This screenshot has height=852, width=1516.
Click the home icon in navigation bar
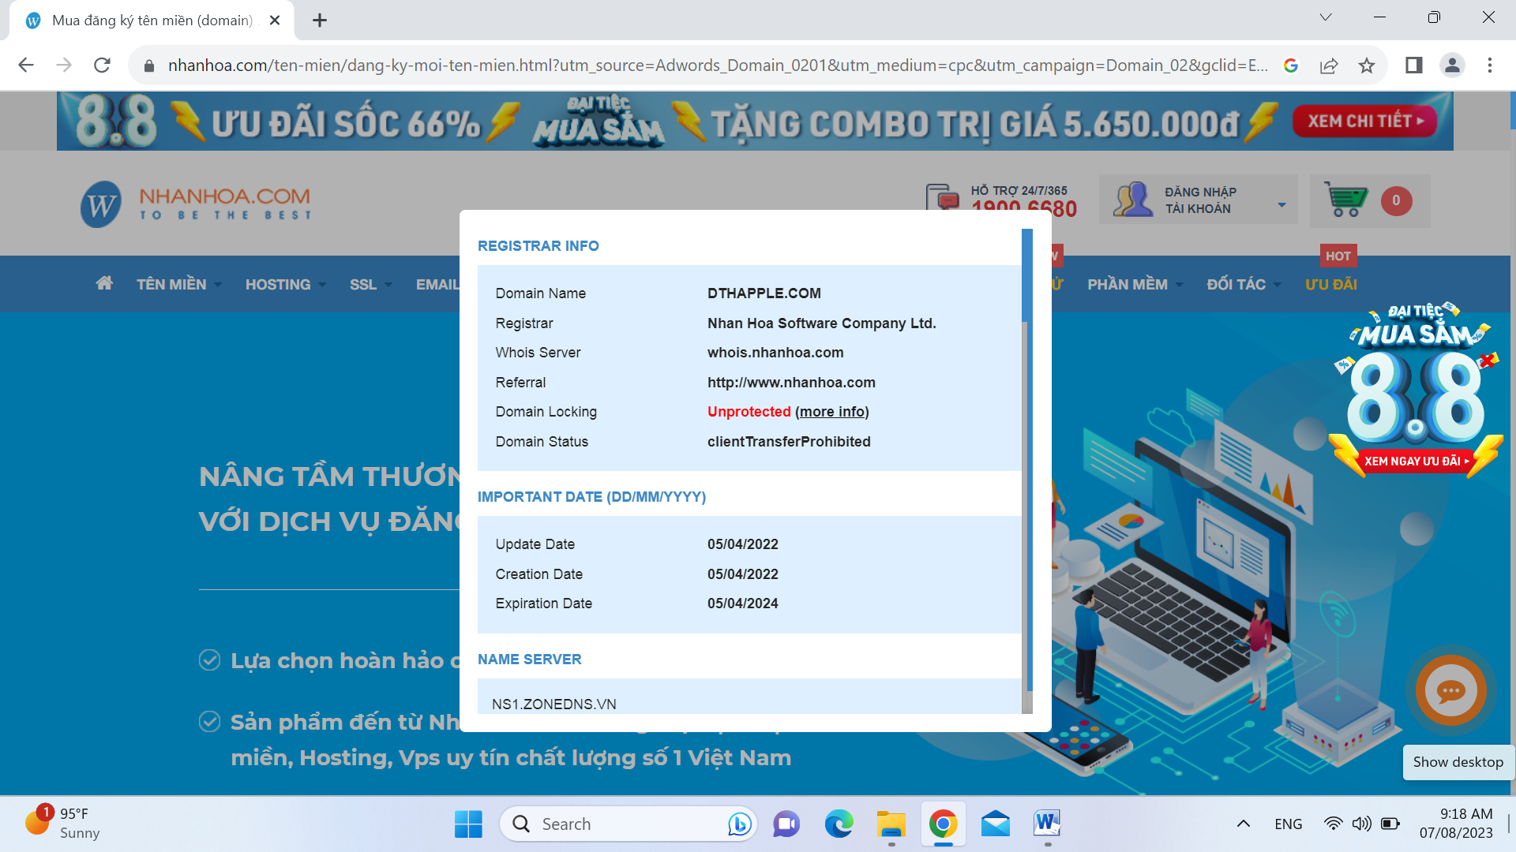(104, 283)
